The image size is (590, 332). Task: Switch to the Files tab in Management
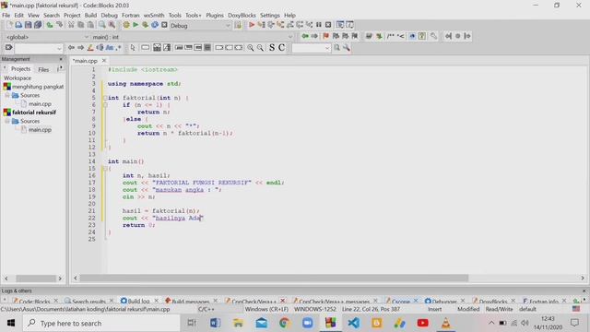click(x=43, y=70)
